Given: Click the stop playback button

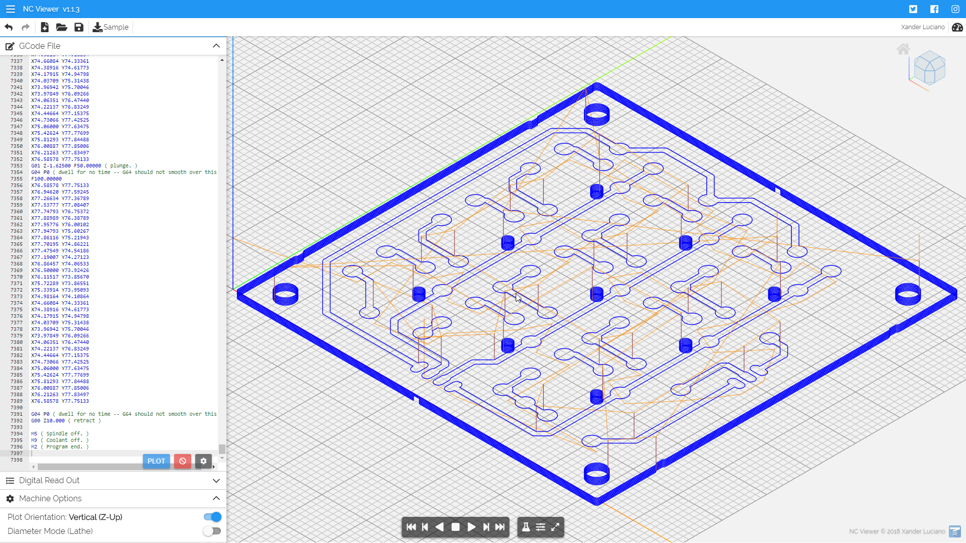Looking at the screenshot, I should click(x=455, y=527).
